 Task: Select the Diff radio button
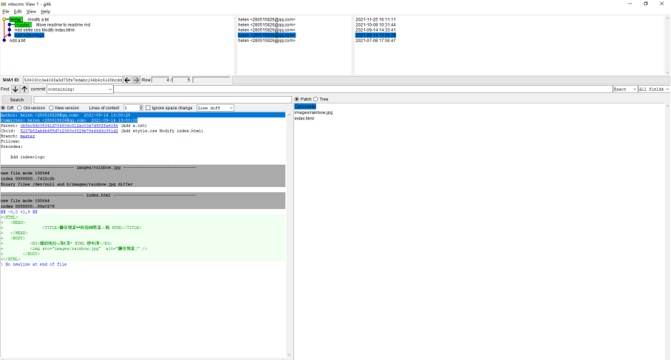(x=3, y=108)
